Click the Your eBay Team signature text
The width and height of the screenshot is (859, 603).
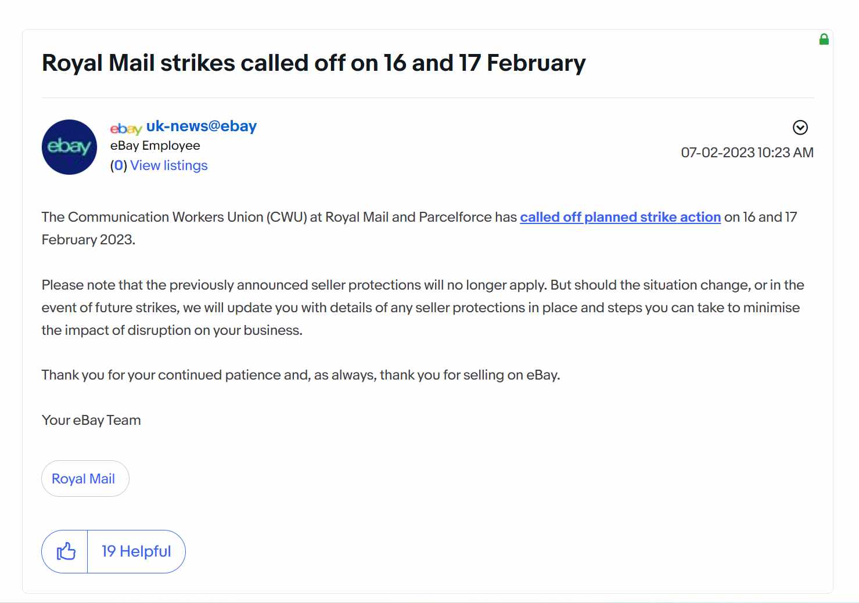click(x=91, y=420)
